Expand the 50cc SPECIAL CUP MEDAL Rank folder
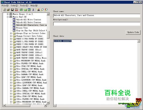The height and width of the screenshot is (110, 143). click(x=11, y=69)
